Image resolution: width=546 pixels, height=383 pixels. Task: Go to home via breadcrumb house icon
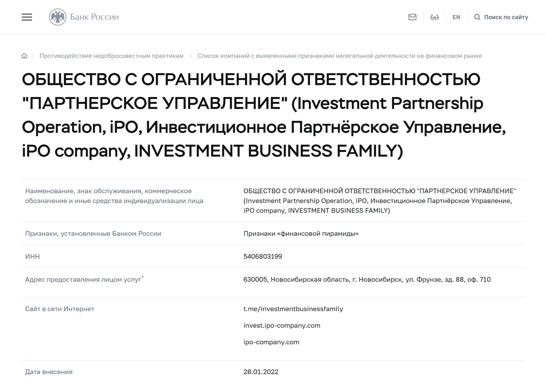click(24, 56)
